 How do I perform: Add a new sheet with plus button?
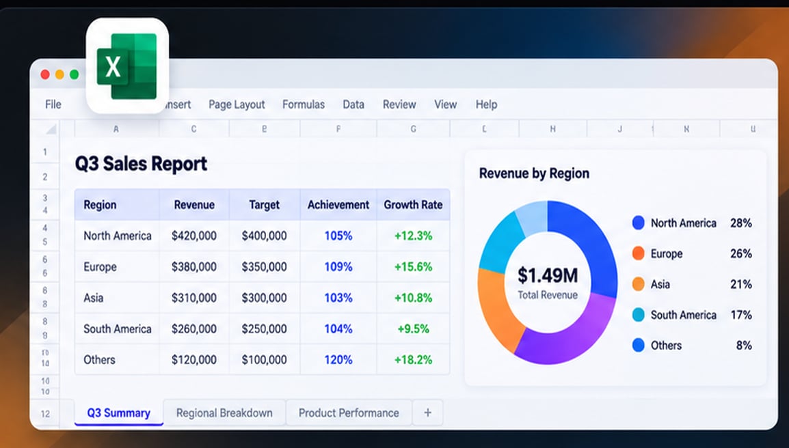click(428, 412)
